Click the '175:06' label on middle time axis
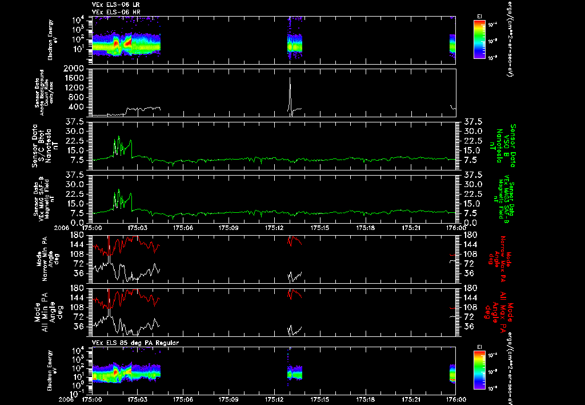 [x=183, y=227]
